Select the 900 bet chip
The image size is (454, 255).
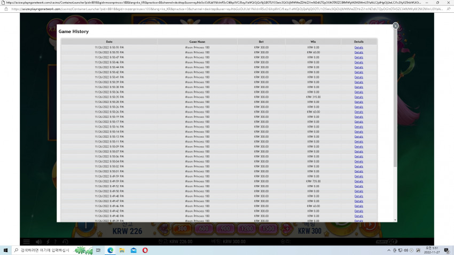(225, 229)
